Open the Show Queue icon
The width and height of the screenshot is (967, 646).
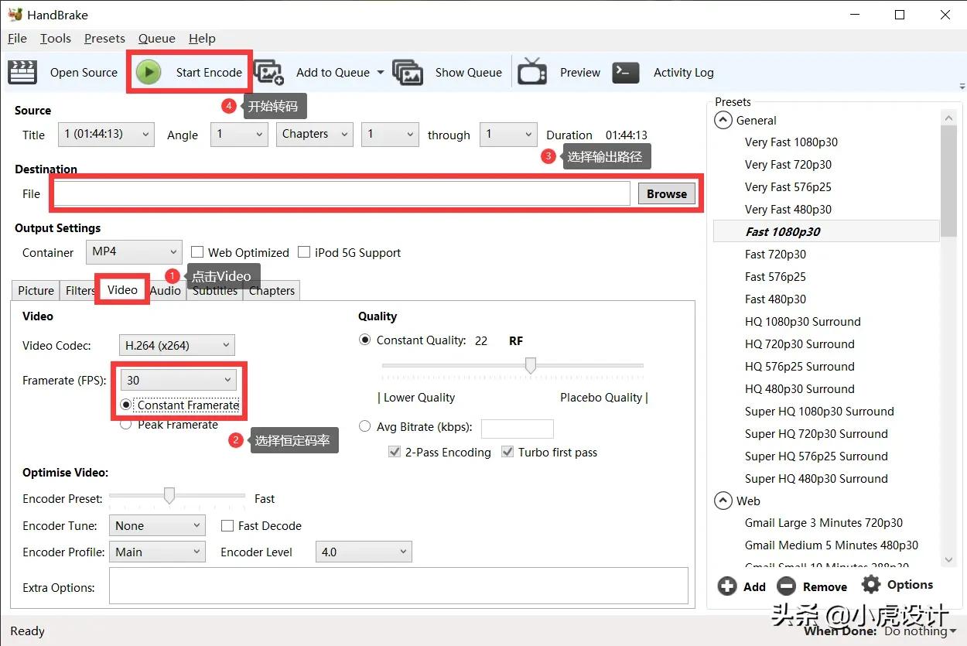pyautogui.click(x=408, y=72)
